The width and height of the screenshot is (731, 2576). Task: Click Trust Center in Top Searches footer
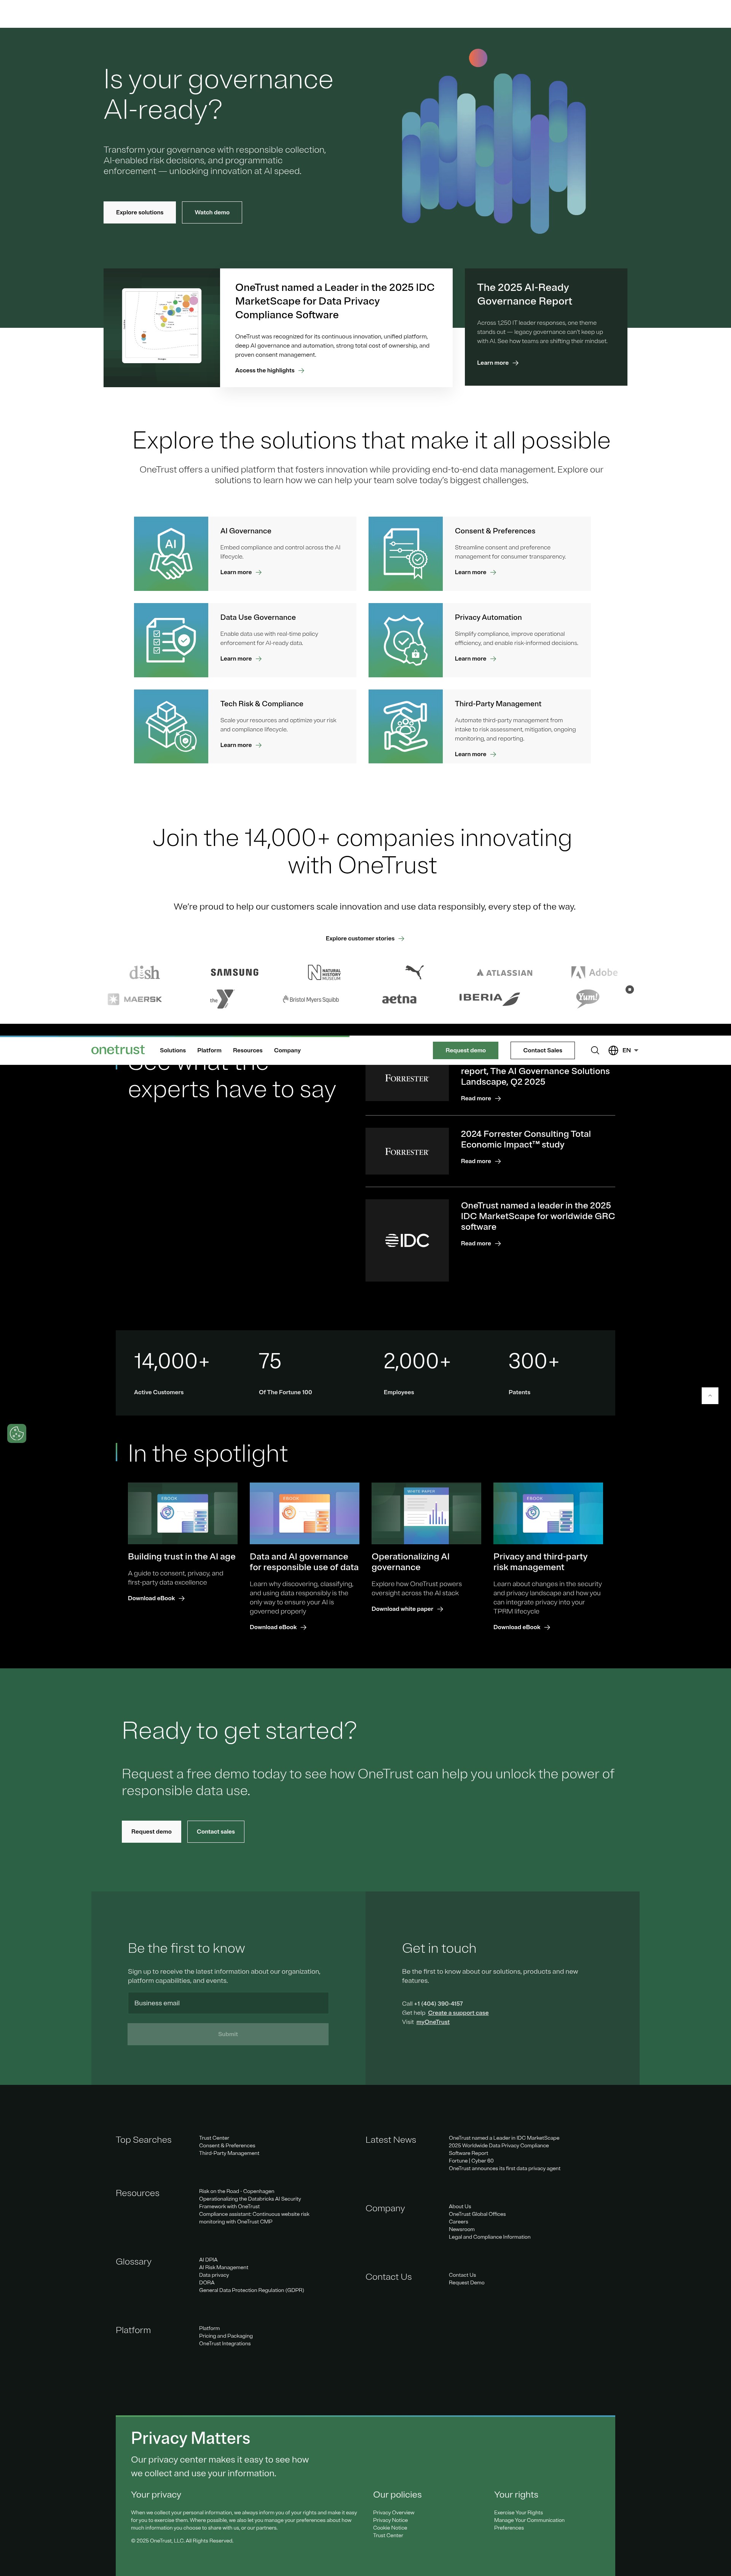[x=214, y=2138]
